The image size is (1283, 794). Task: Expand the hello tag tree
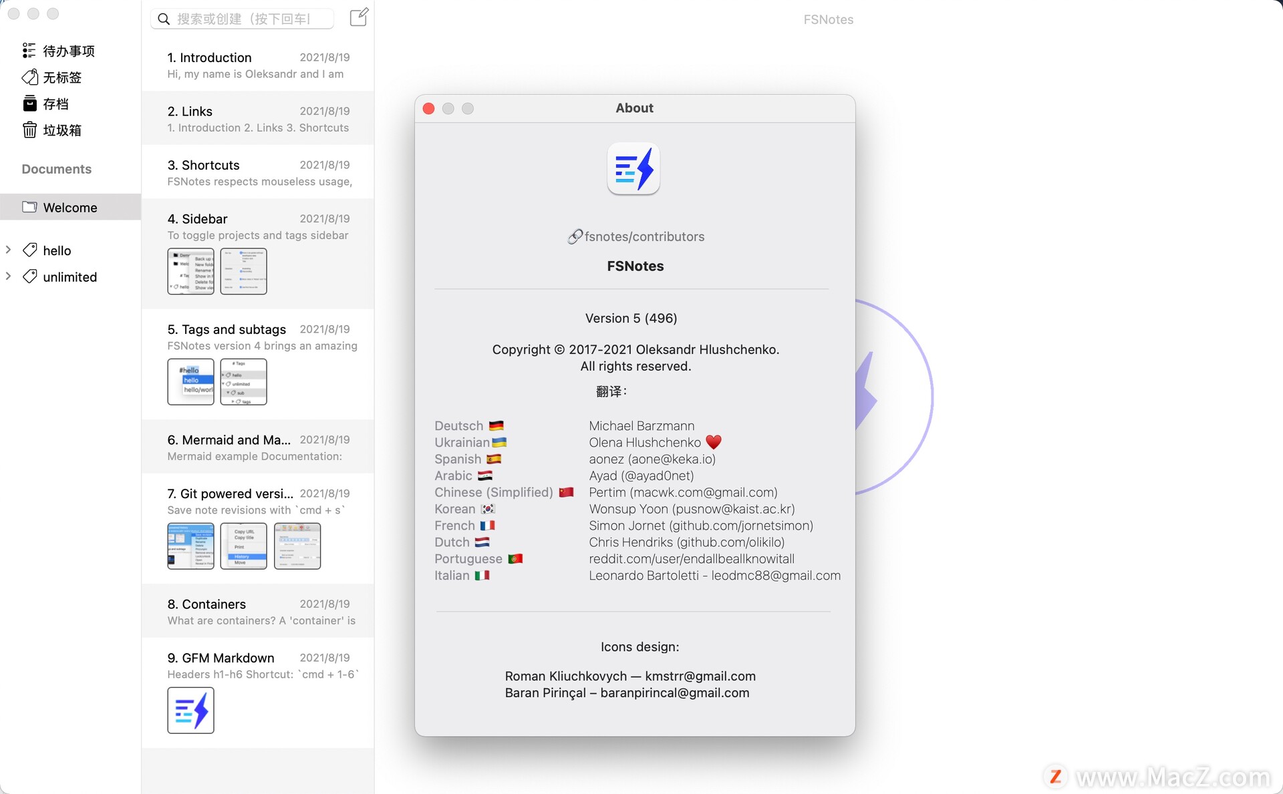coord(8,250)
